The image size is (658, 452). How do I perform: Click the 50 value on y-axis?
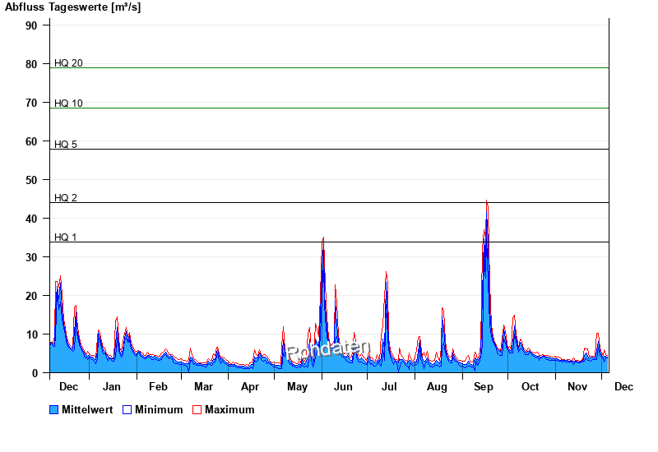tap(31, 180)
